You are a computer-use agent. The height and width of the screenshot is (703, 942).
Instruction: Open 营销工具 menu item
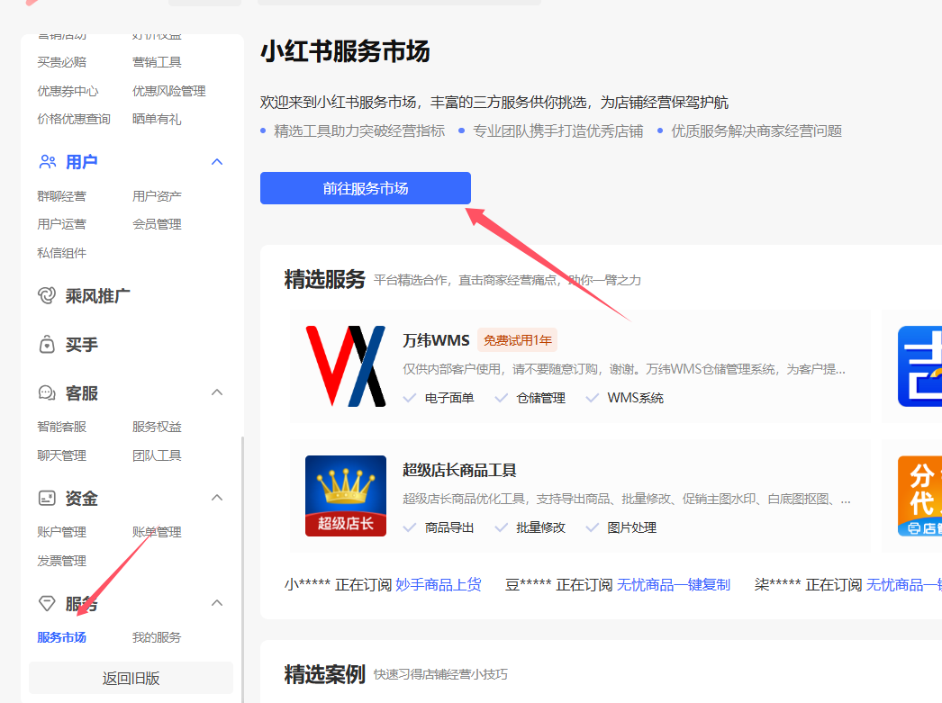157,62
